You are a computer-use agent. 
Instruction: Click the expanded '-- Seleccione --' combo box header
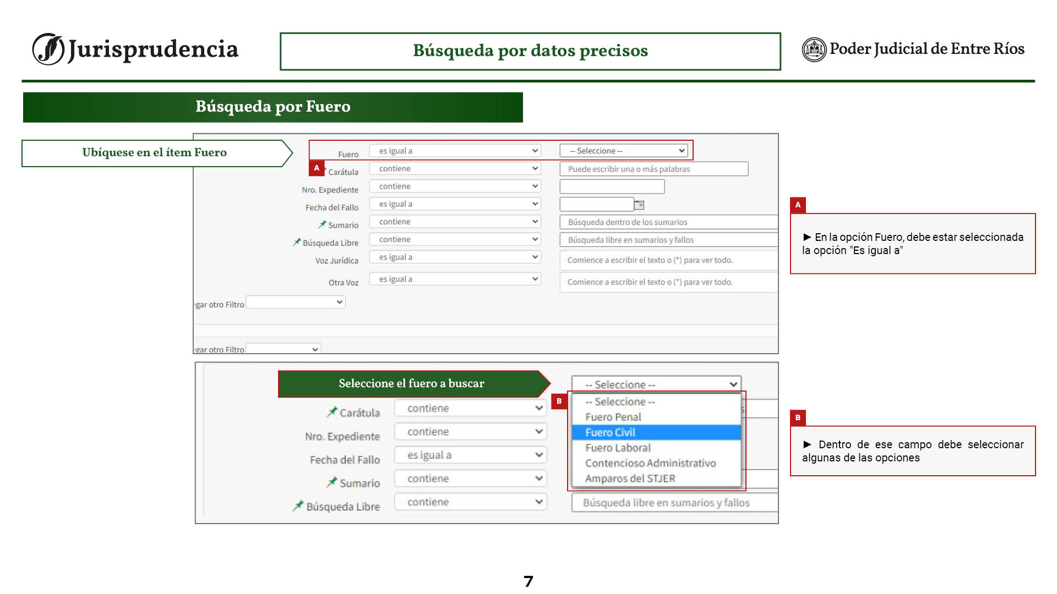pyautogui.click(x=656, y=384)
